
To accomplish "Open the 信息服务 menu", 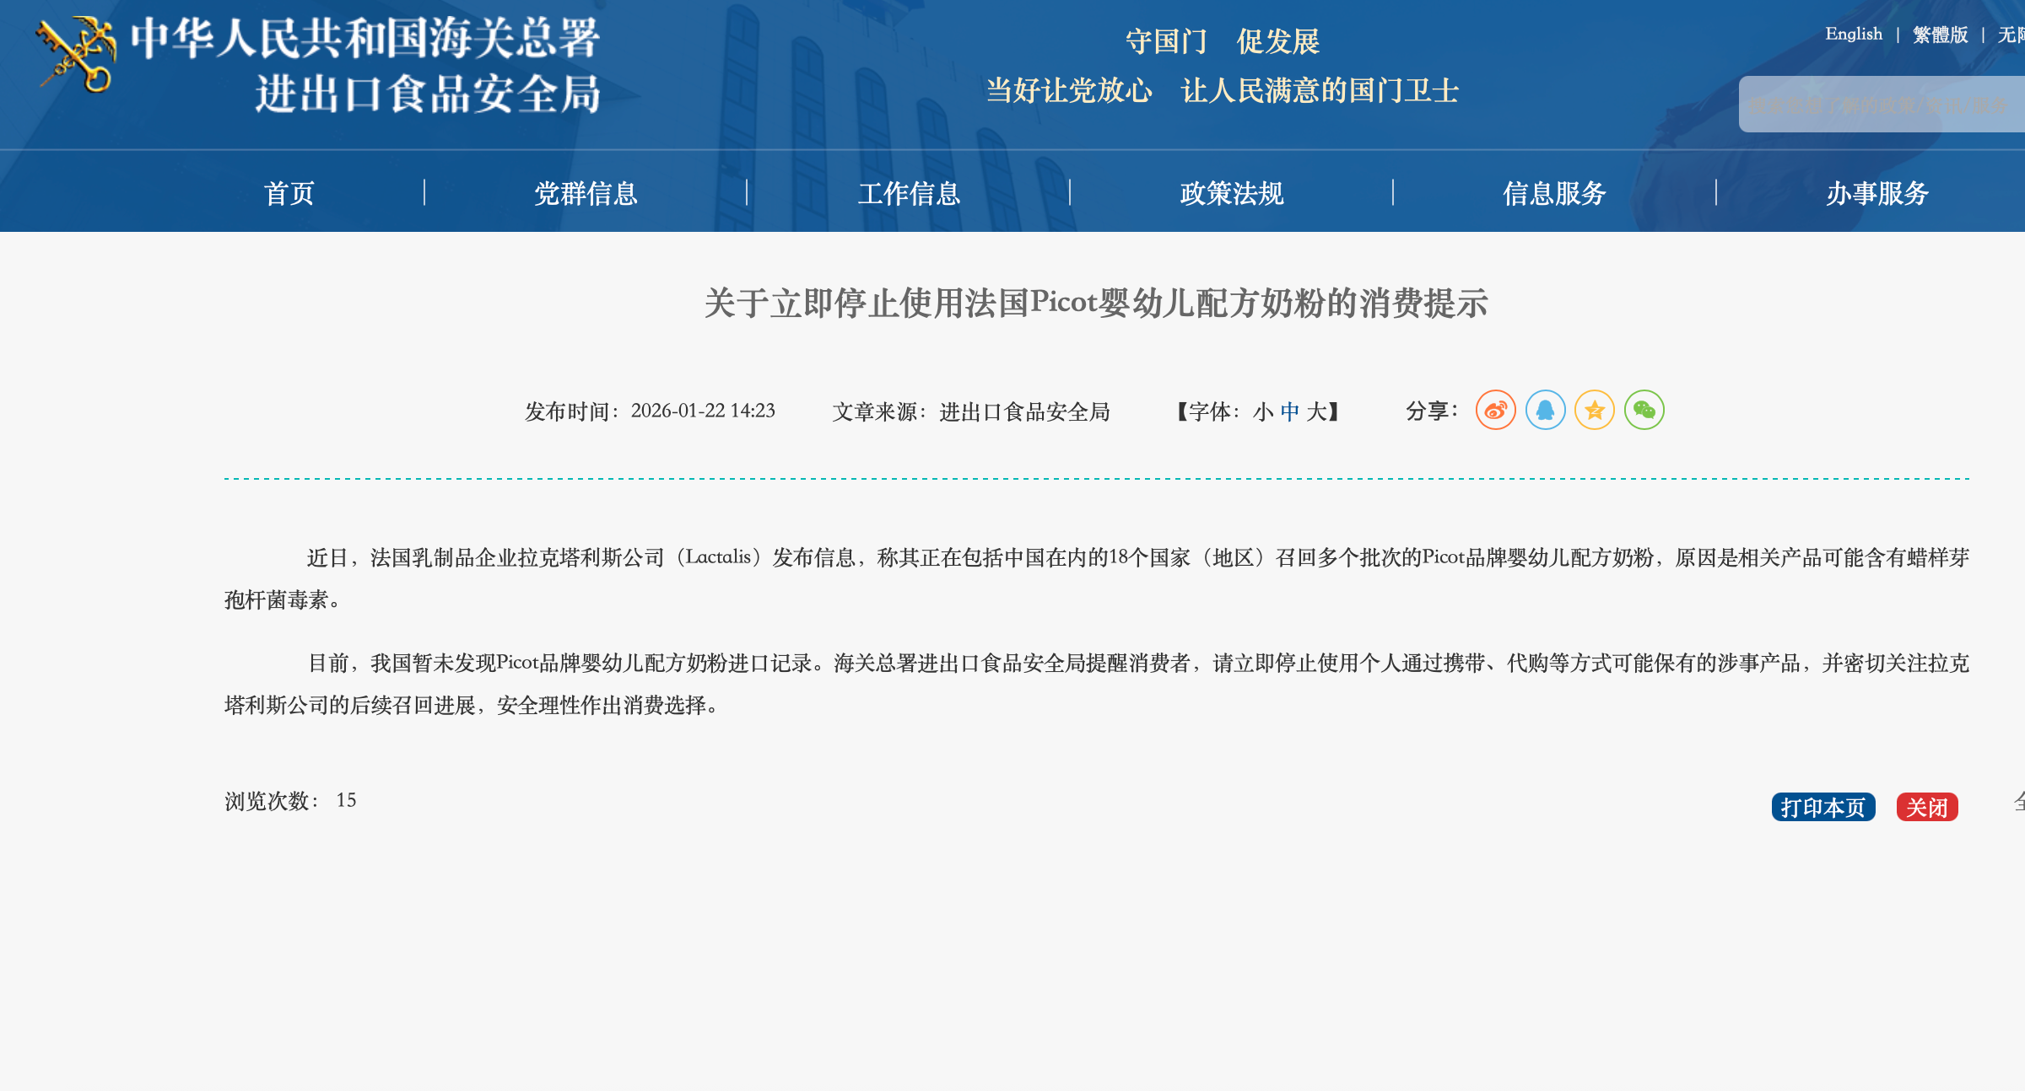I will coord(1555,193).
